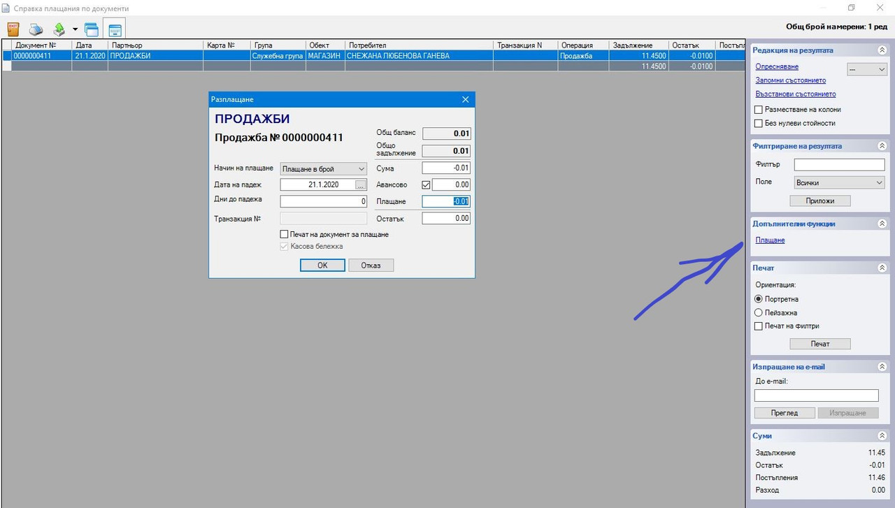The height and width of the screenshot is (508, 895).
Task: Click the Дата column header
Action: [89, 45]
